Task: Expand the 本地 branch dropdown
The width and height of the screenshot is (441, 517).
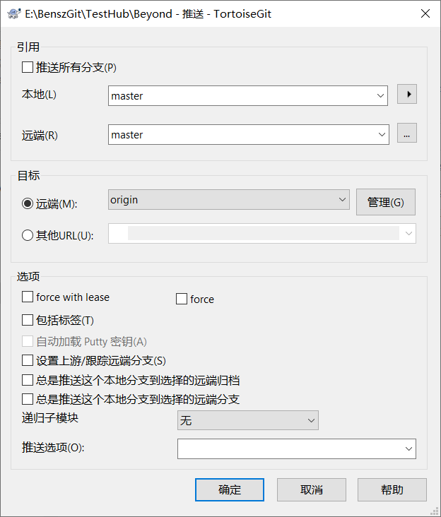Action: point(381,95)
